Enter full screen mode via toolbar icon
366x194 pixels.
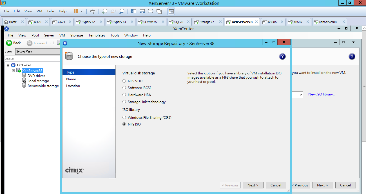coord(151,11)
